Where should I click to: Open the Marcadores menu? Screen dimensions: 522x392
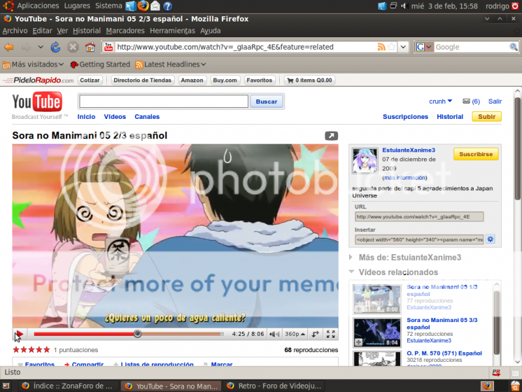coord(125,31)
